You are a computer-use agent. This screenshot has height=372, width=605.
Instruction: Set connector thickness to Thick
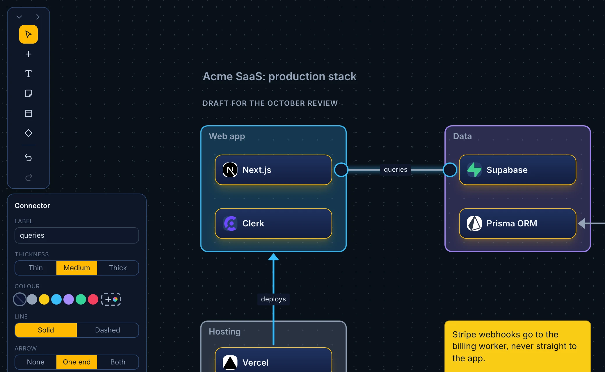(118, 268)
